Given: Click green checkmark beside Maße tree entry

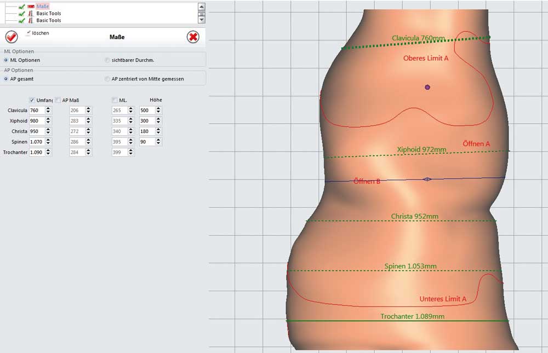Looking at the screenshot, I should point(22,6).
